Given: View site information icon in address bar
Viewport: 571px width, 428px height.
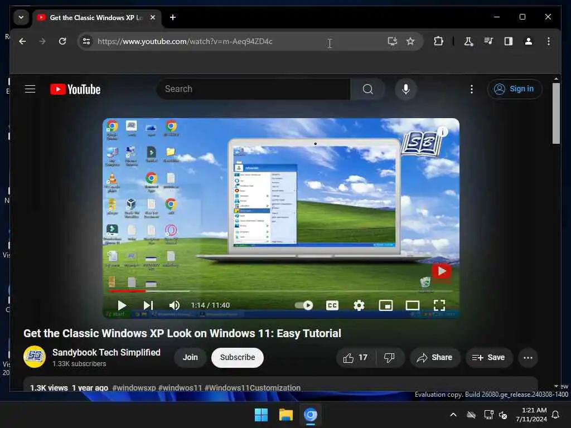Looking at the screenshot, I should click(x=86, y=41).
